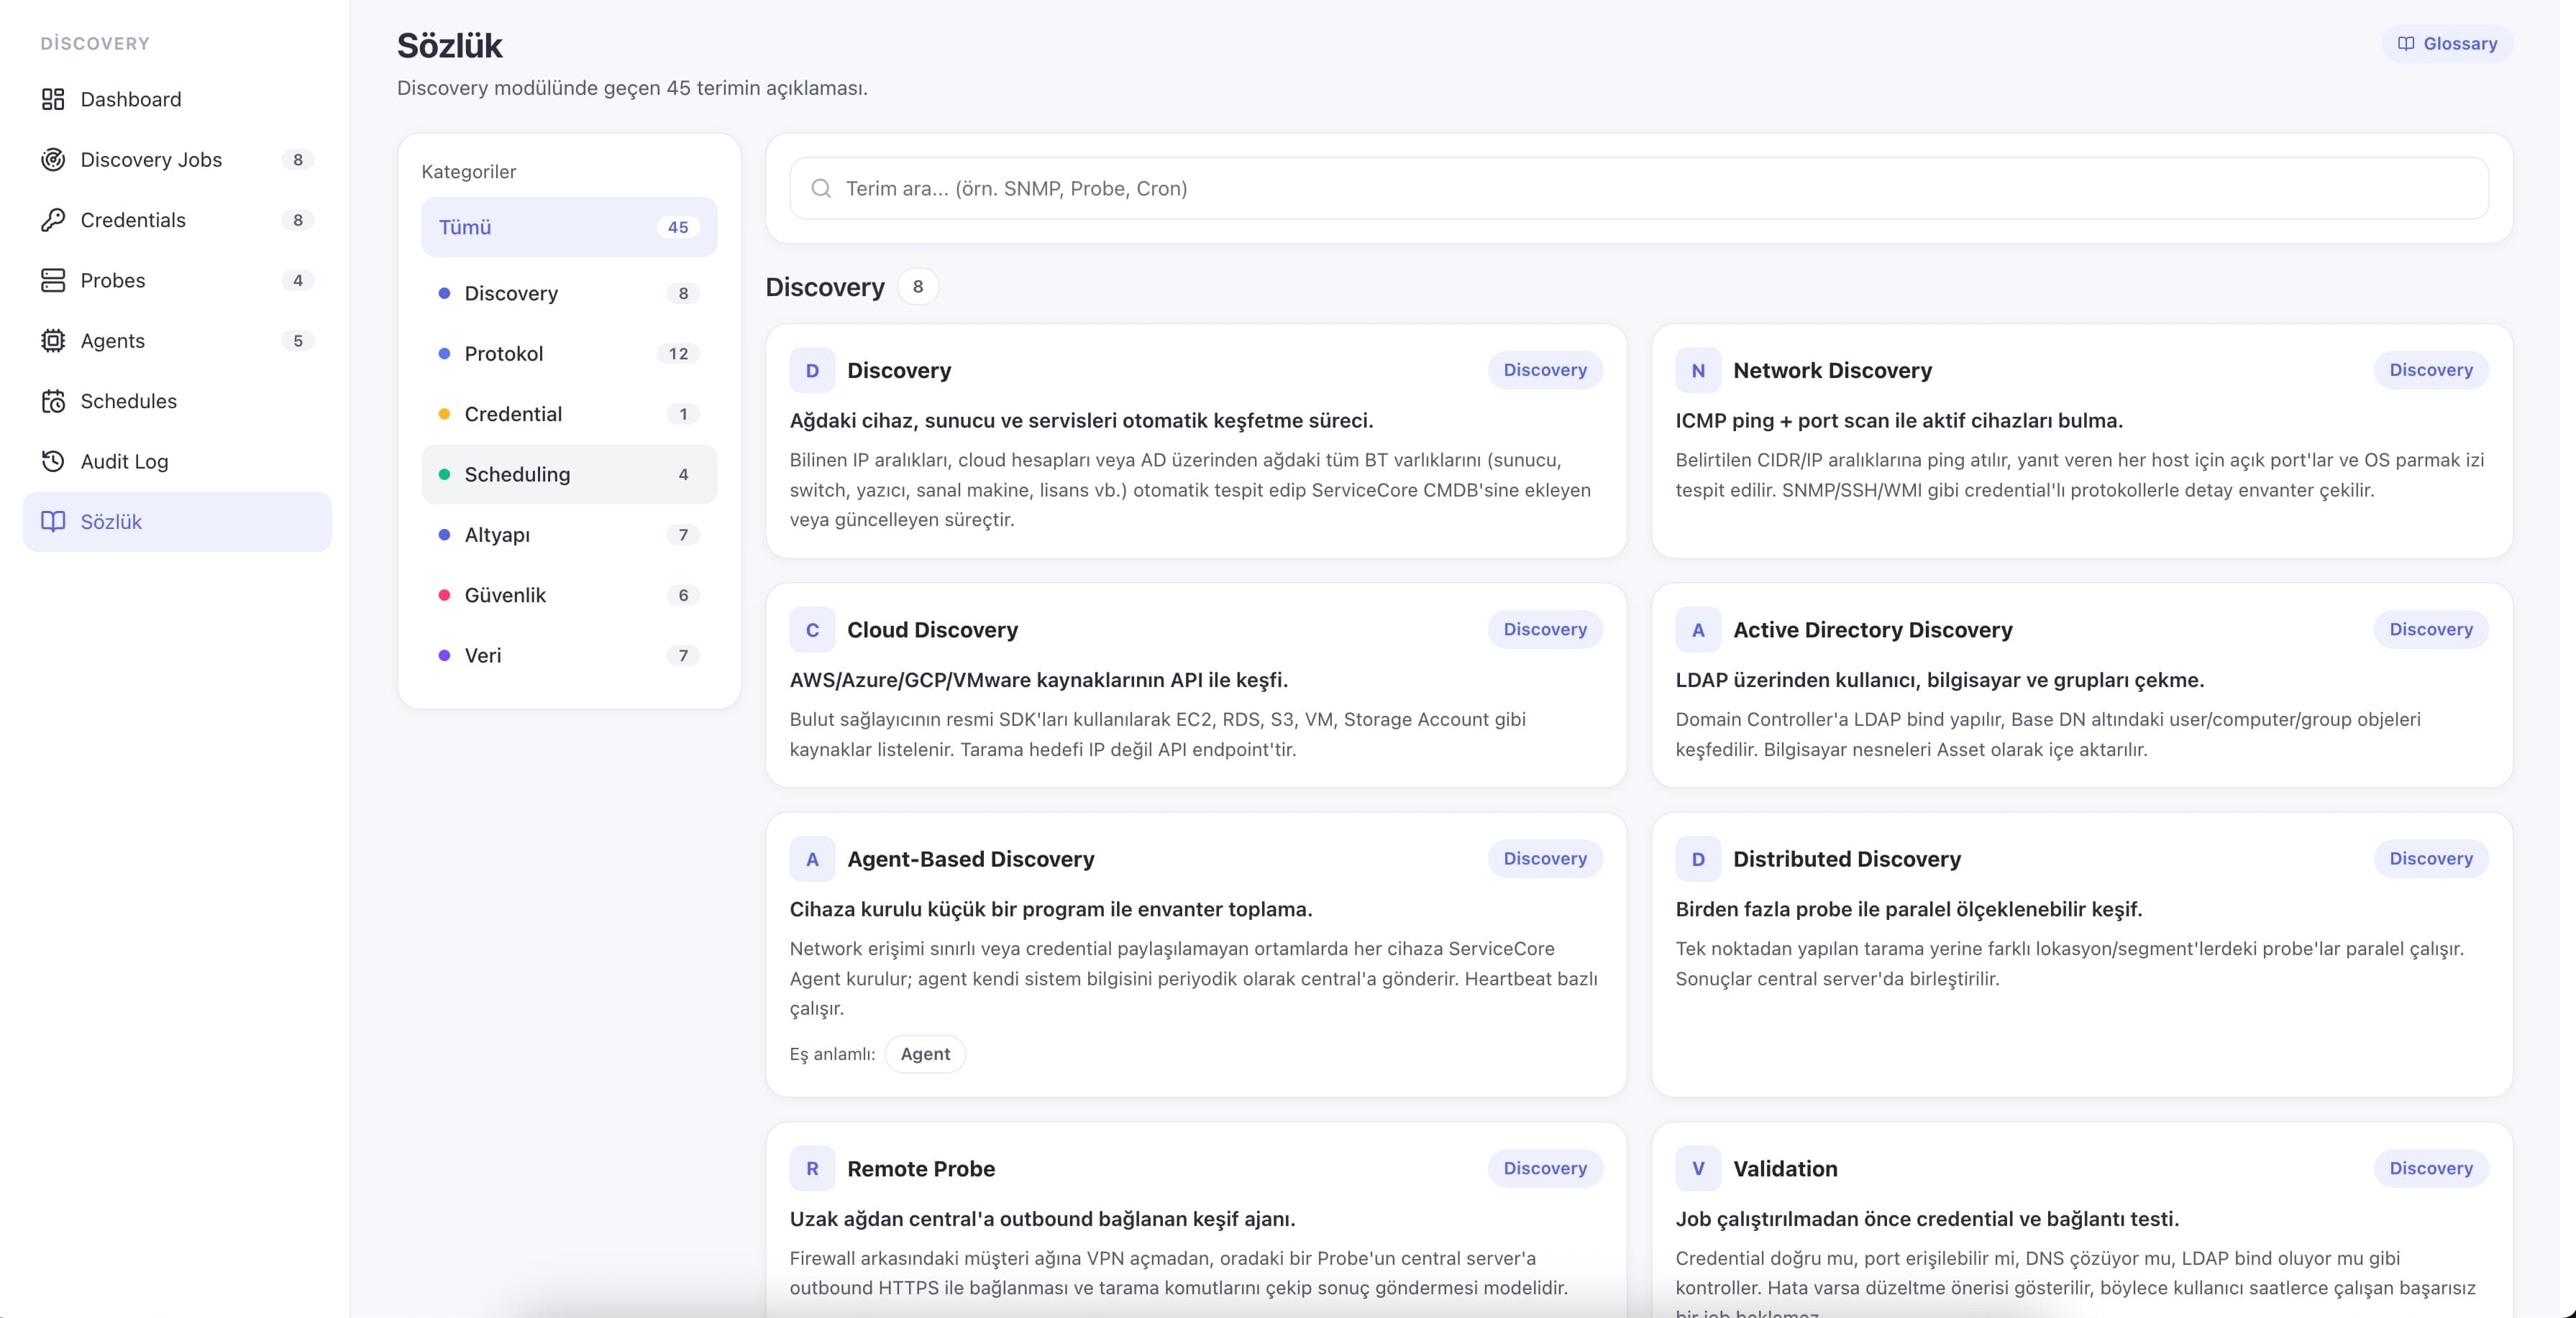The height and width of the screenshot is (1318, 2576).
Task: Click the 45 count badge on Tümü
Action: click(678, 227)
